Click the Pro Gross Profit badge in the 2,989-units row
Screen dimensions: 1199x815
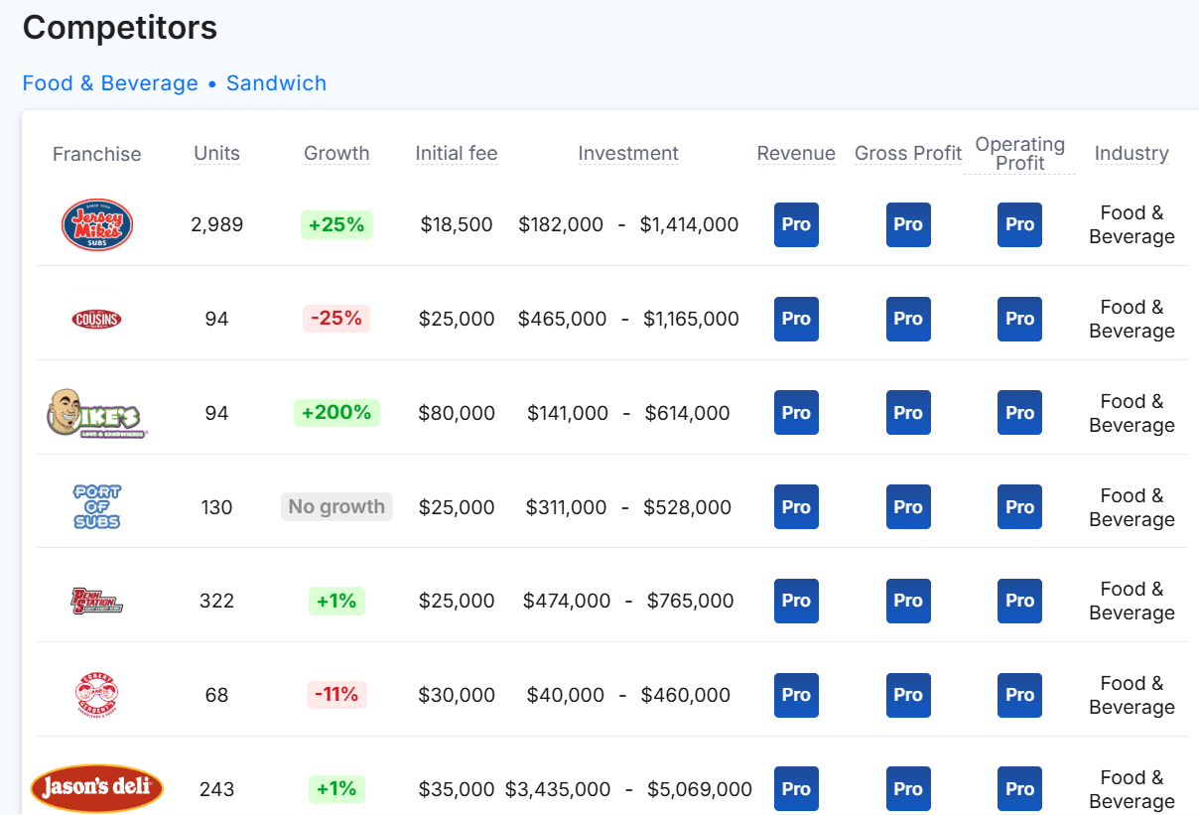pyautogui.click(x=908, y=224)
